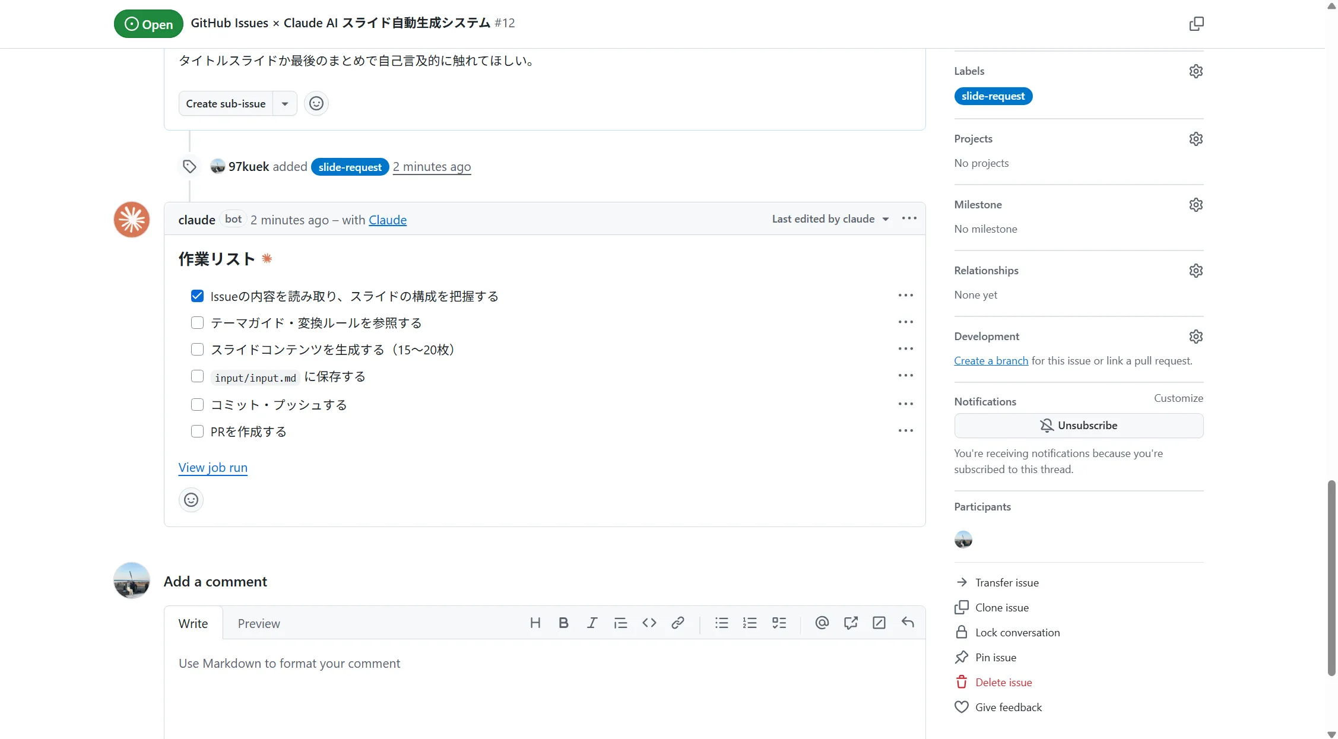Open Milestone settings gear

tap(1196, 205)
